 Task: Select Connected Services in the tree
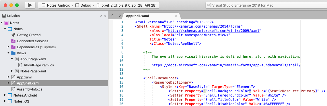pyautogui.click(x=32, y=41)
